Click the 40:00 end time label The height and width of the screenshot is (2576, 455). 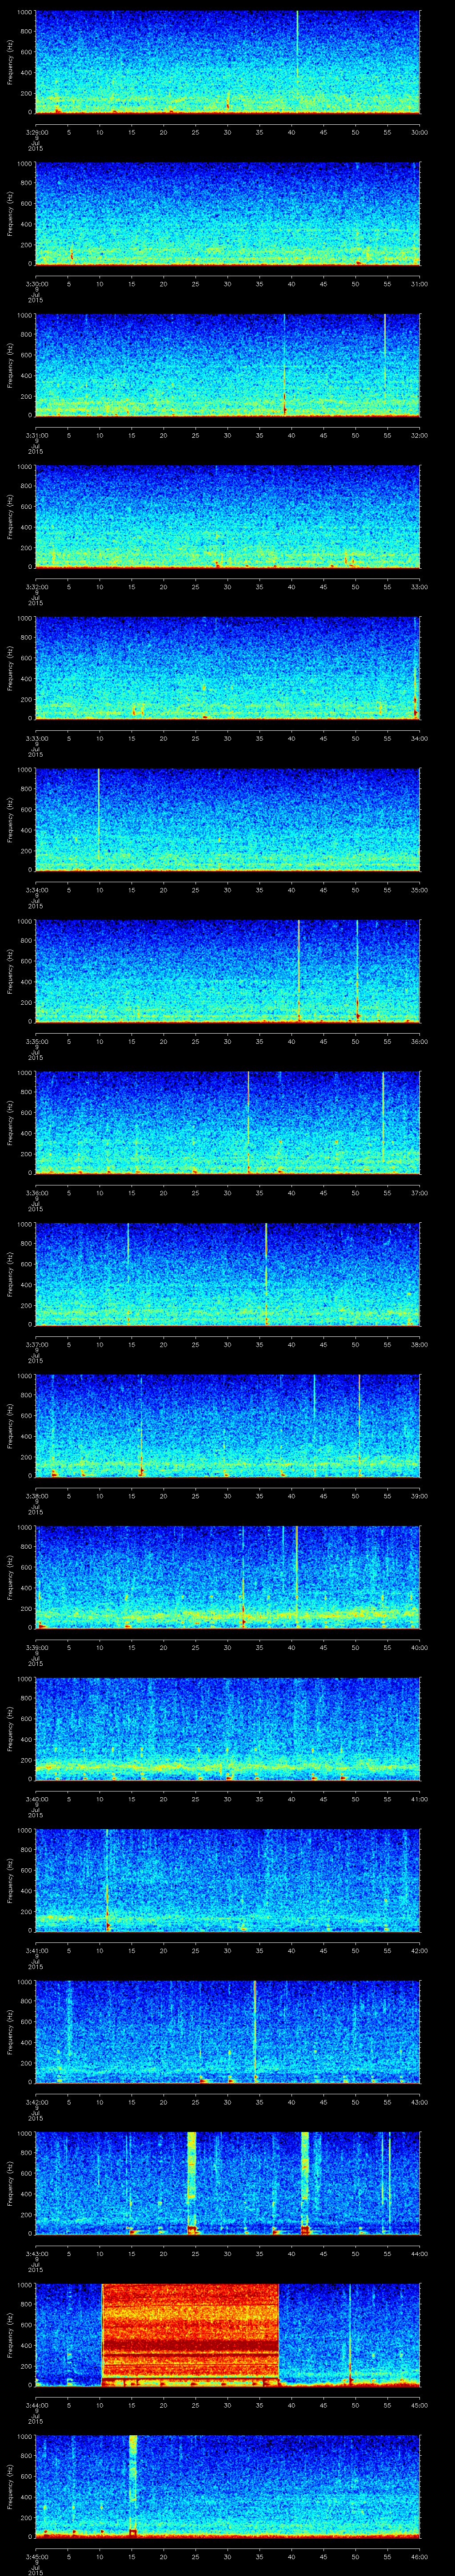click(x=419, y=1647)
